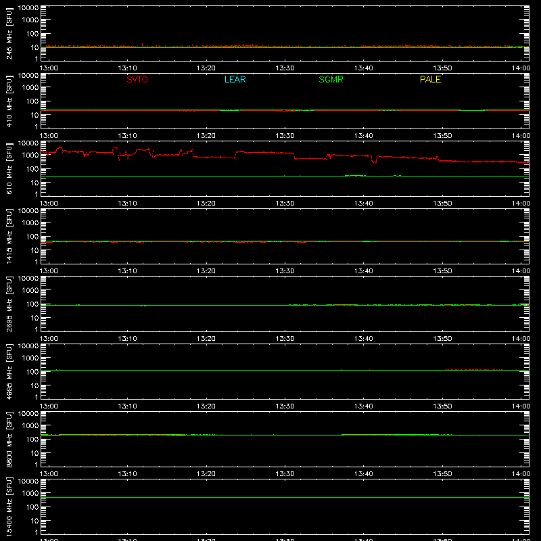Select the 410 MHz [SFU] axis title
Viewport: 541px width, 541px height.
pos(9,101)
